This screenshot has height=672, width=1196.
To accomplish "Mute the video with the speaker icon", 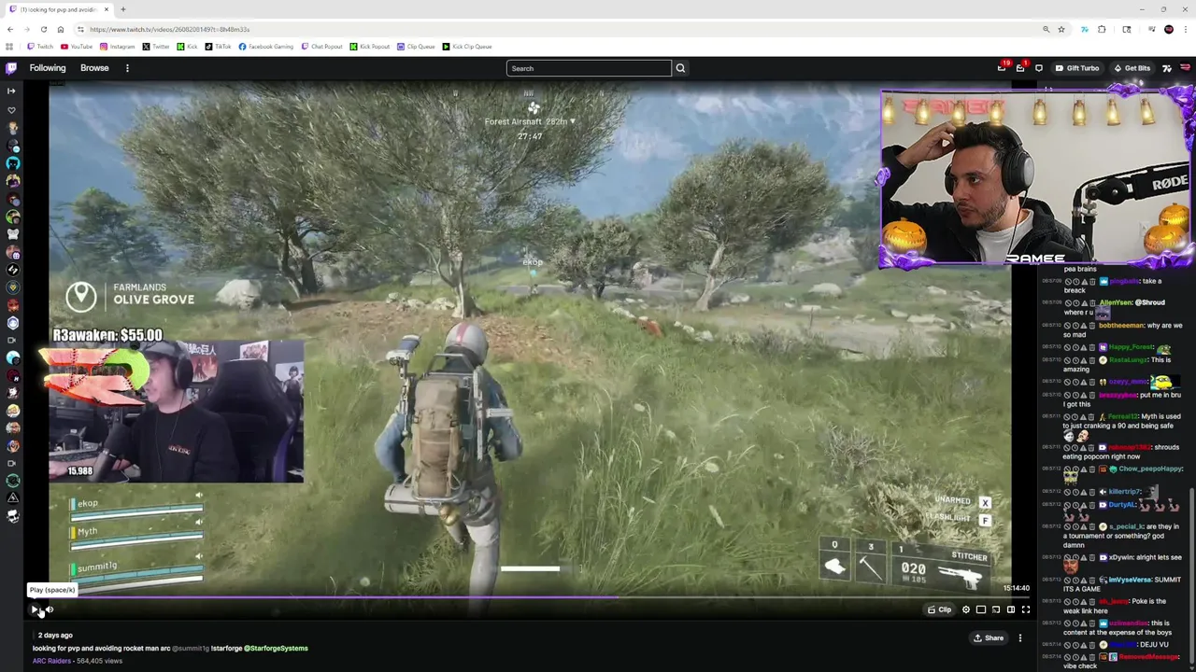I will tap(50, 609).
